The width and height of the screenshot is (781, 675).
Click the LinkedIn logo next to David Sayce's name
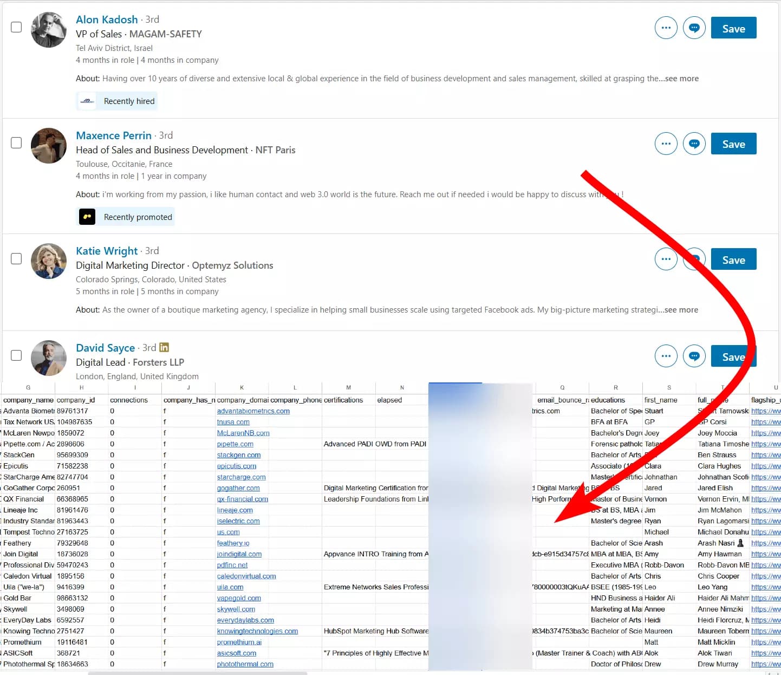click(x=164, y=347)
